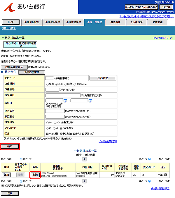Click the 前ページ arrow icon above the results table
Image resolution: width=175 pixels, height=198 pixels.
pos(21,159)
